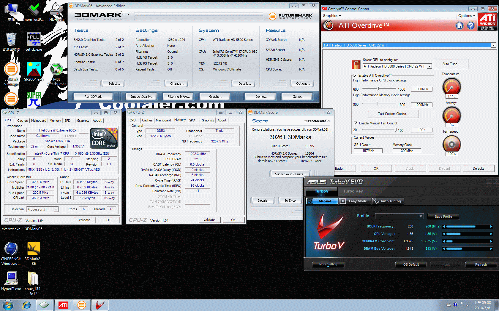Toggle Enable Manual Fan Control checkbox
Screen dimensions: 499x311
click(355, 123)
